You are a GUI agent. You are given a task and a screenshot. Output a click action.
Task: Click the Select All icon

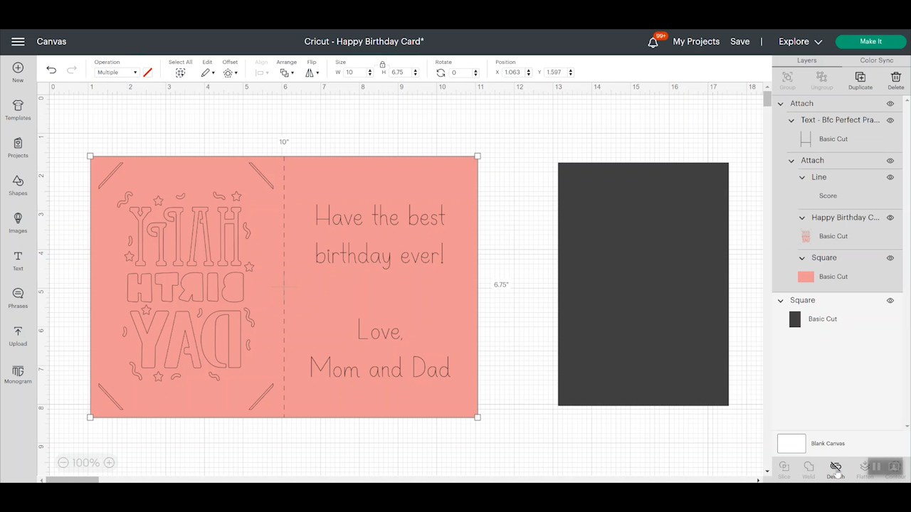[x=180, y=73]
